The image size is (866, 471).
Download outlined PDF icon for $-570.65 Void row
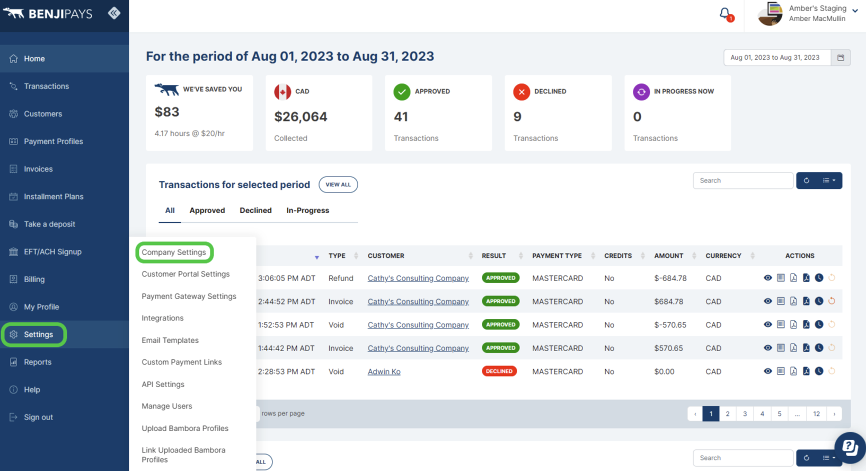pyautogui.click(x=793, y=325)
